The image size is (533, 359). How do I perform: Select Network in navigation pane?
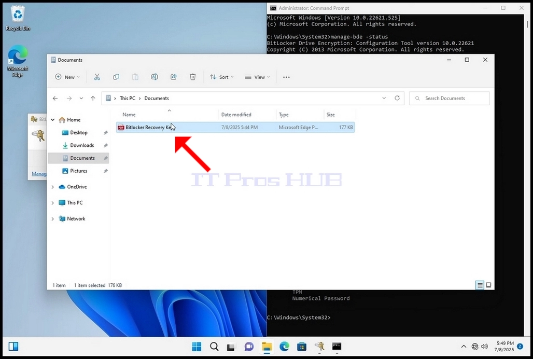(76, 219)
